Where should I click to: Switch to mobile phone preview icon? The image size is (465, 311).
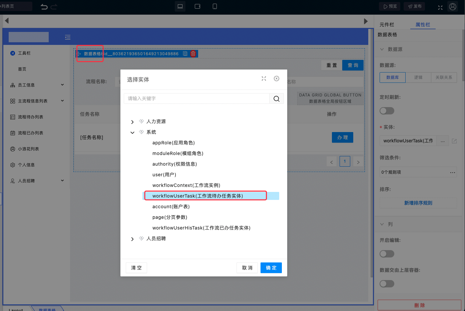tap(215, 6)
